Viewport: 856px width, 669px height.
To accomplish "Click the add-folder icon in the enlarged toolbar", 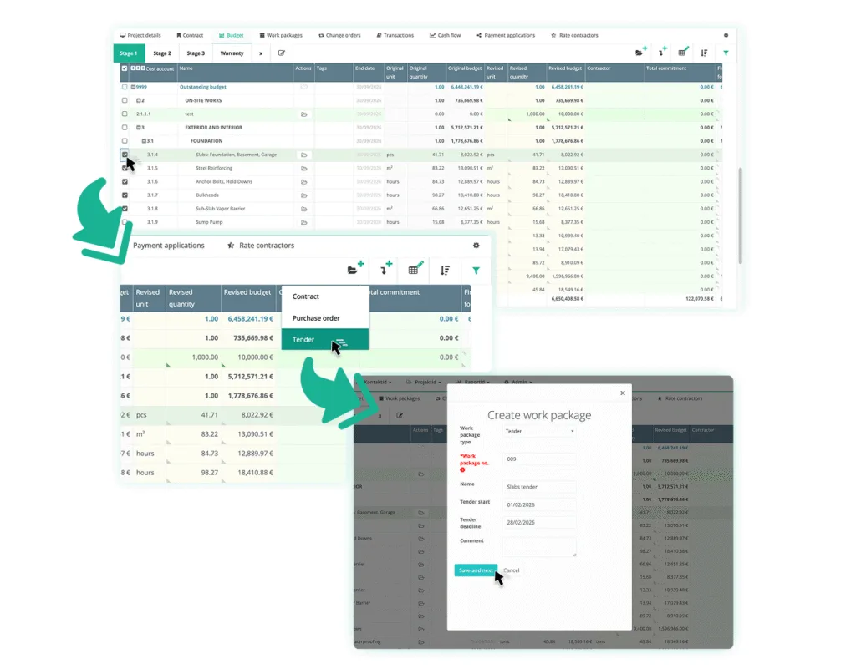I will [357, 269].
